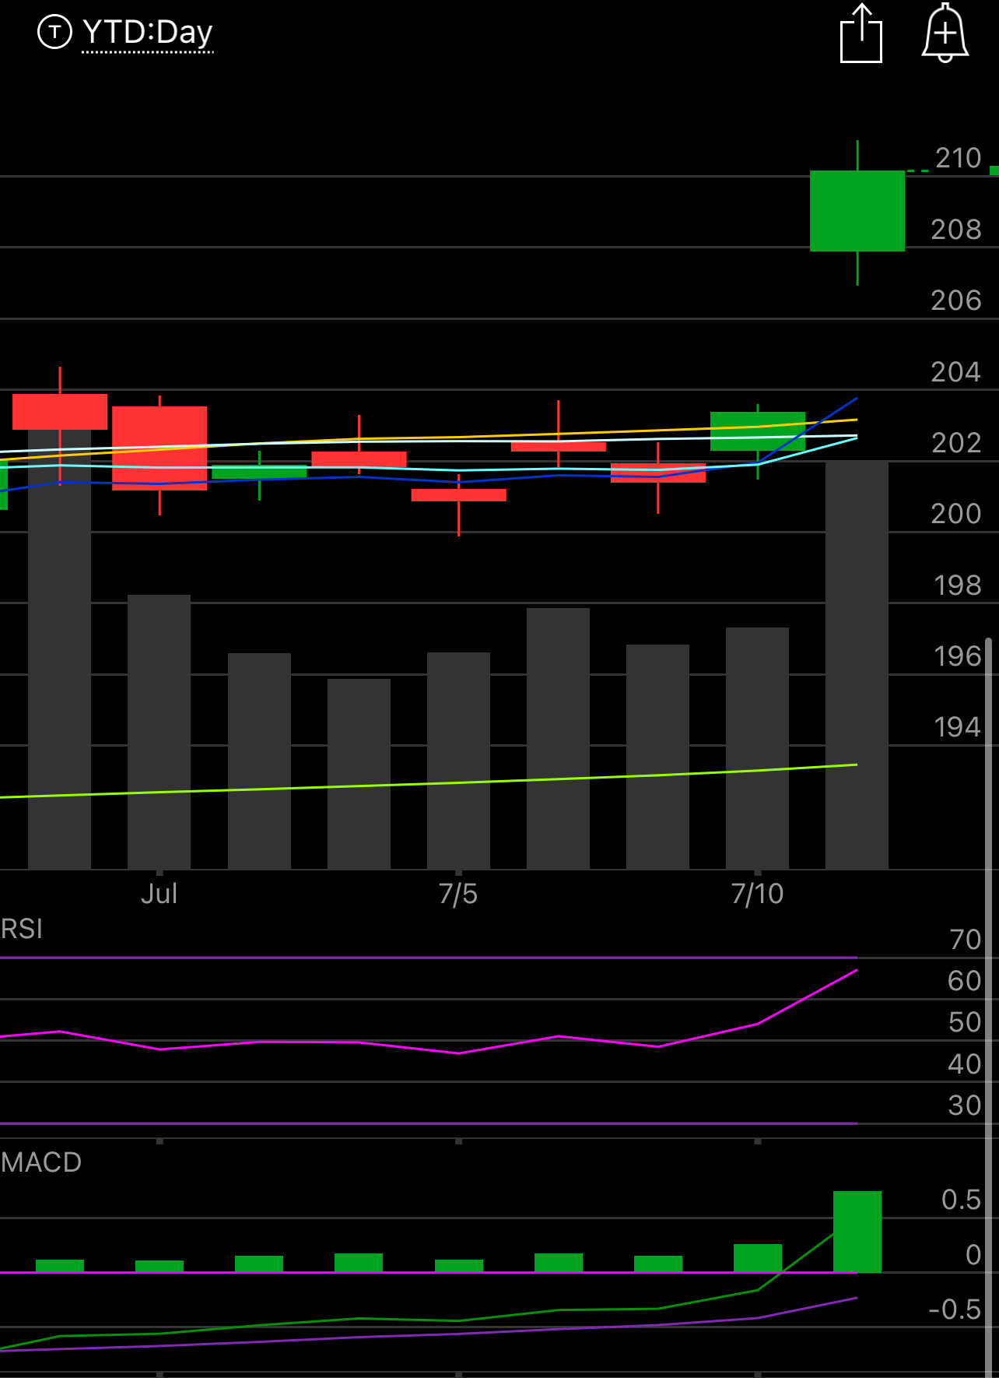Screen dimensions: 999x1378
Task: Click the 194 price axis label
Action: [x=958, y=727]
